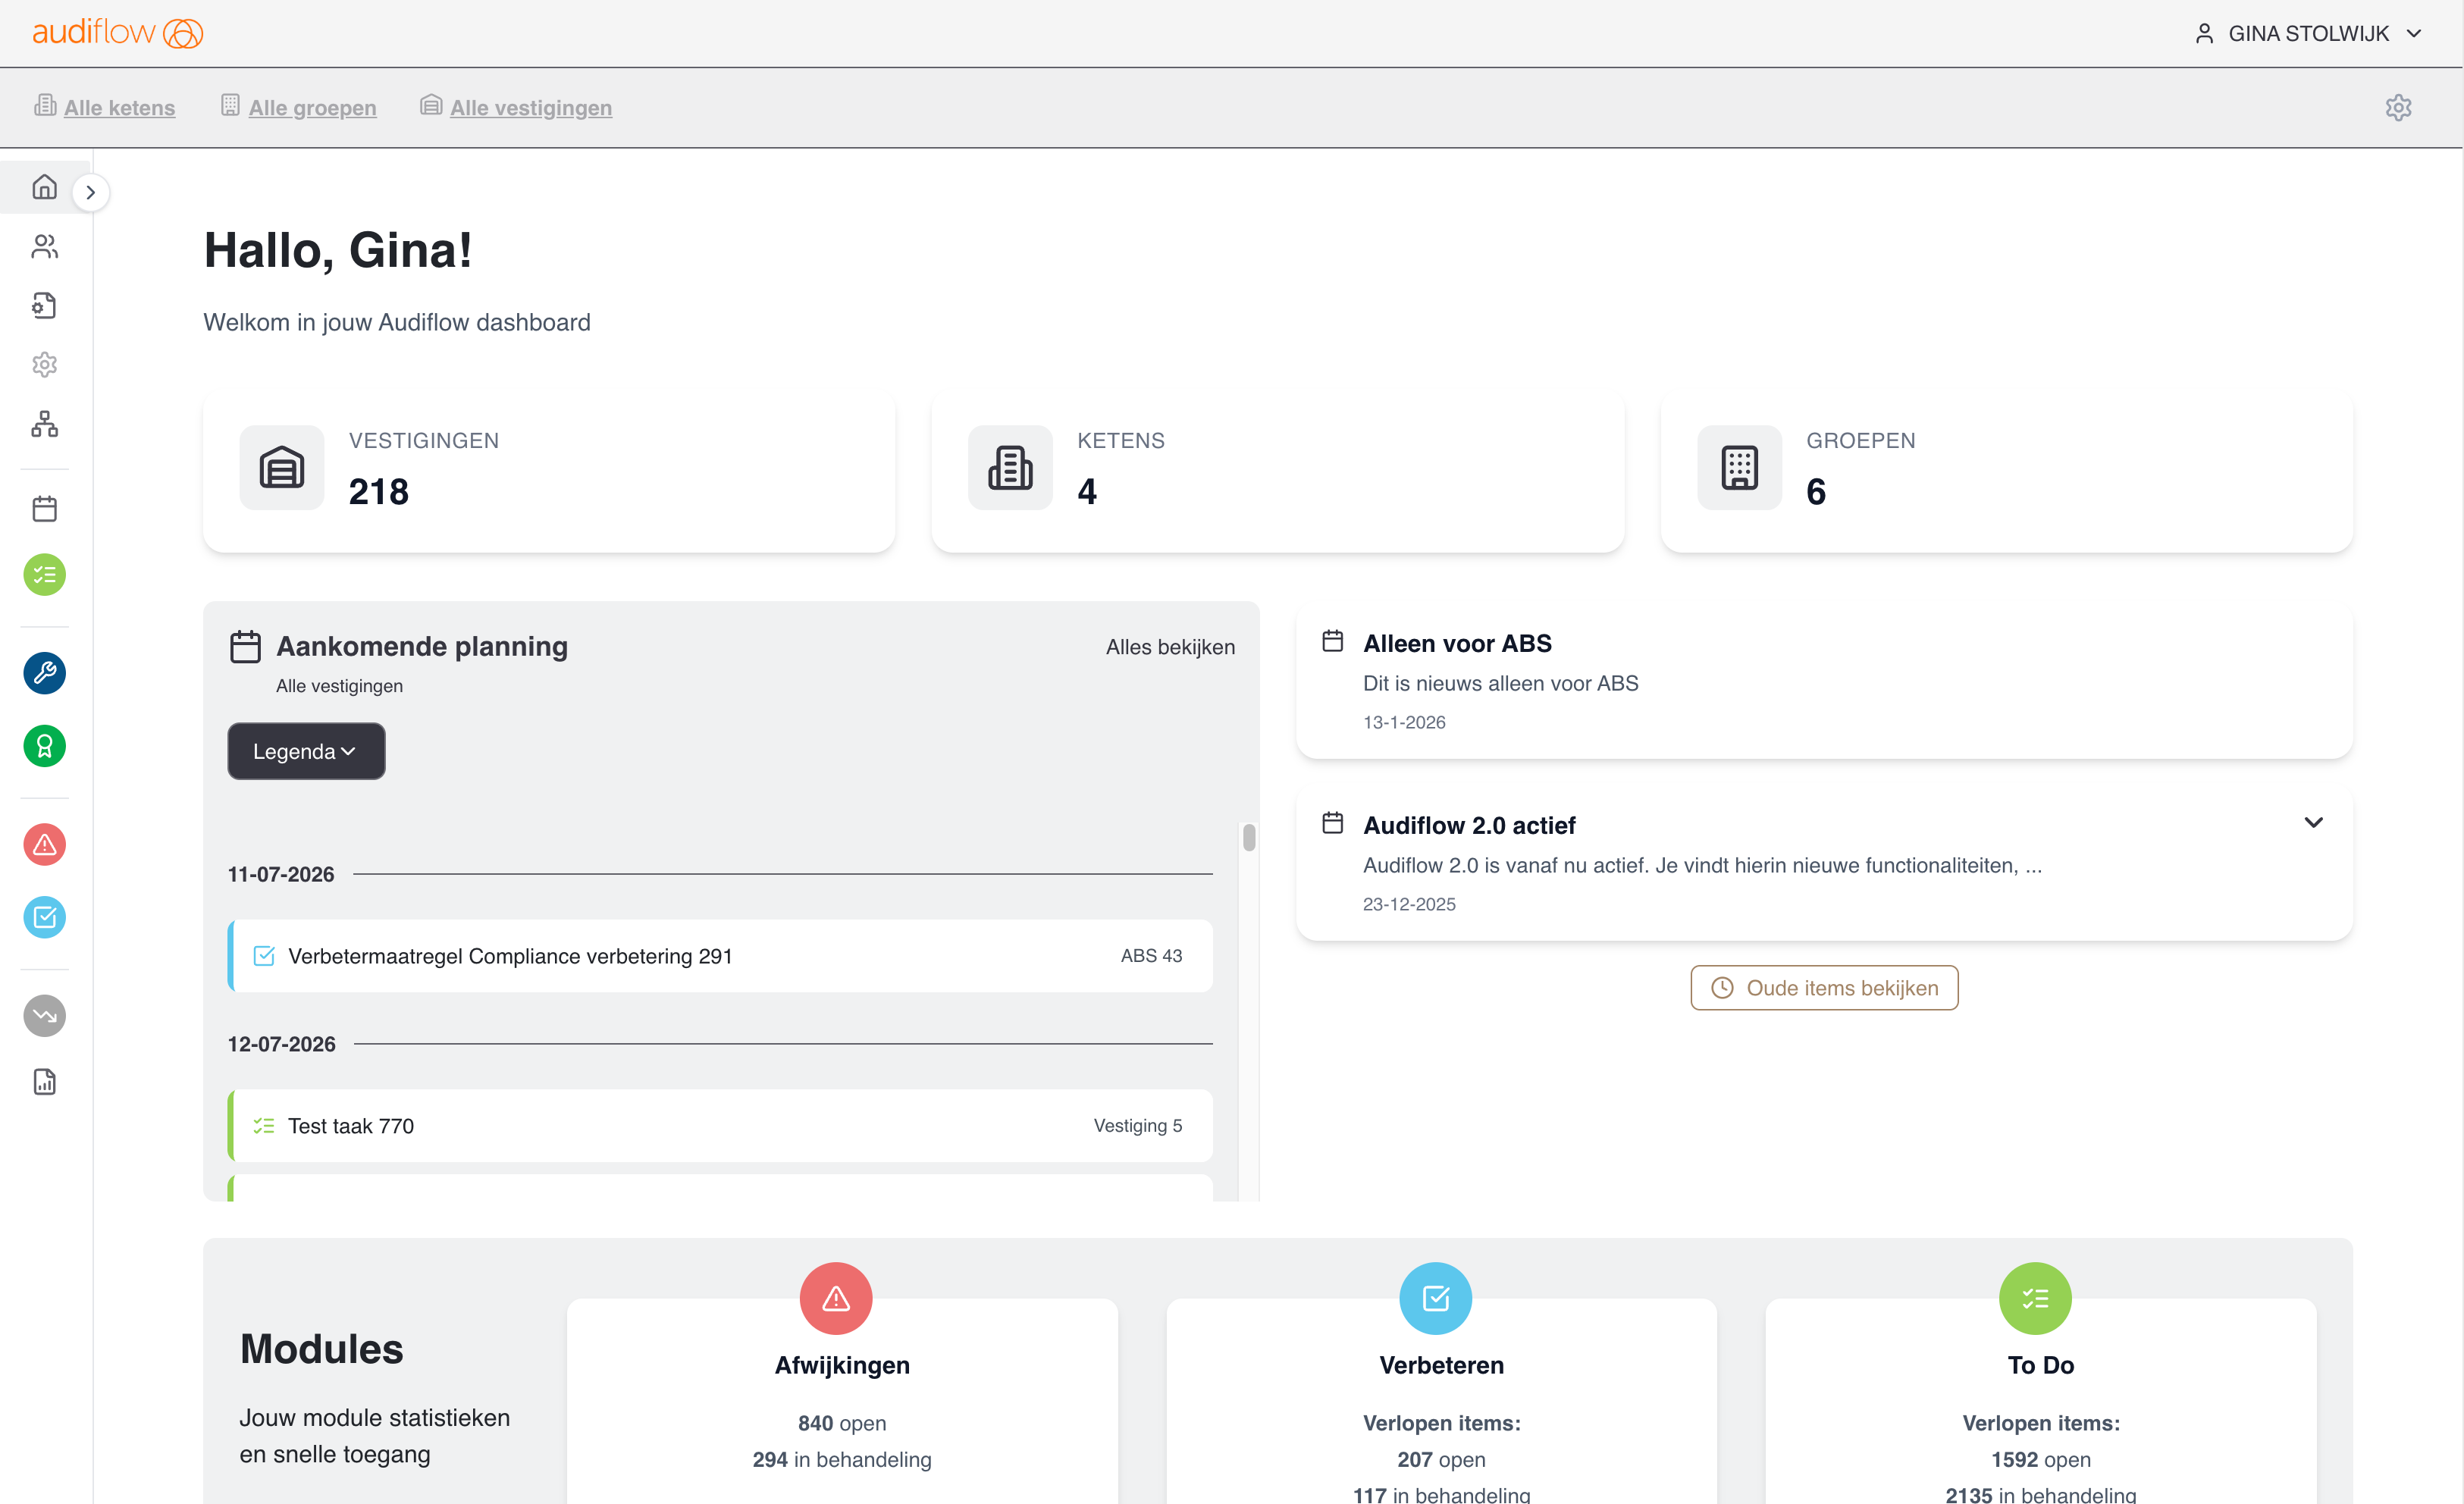Open the Gina Stolwijk user menu

2308,33
